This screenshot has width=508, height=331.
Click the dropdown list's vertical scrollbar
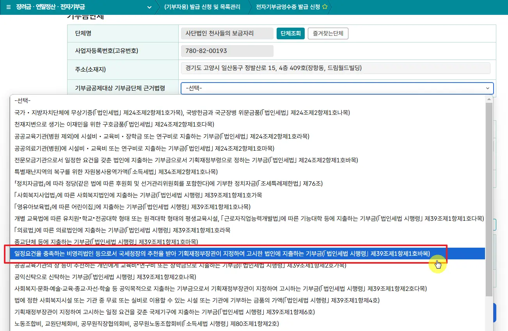point(489,195)
